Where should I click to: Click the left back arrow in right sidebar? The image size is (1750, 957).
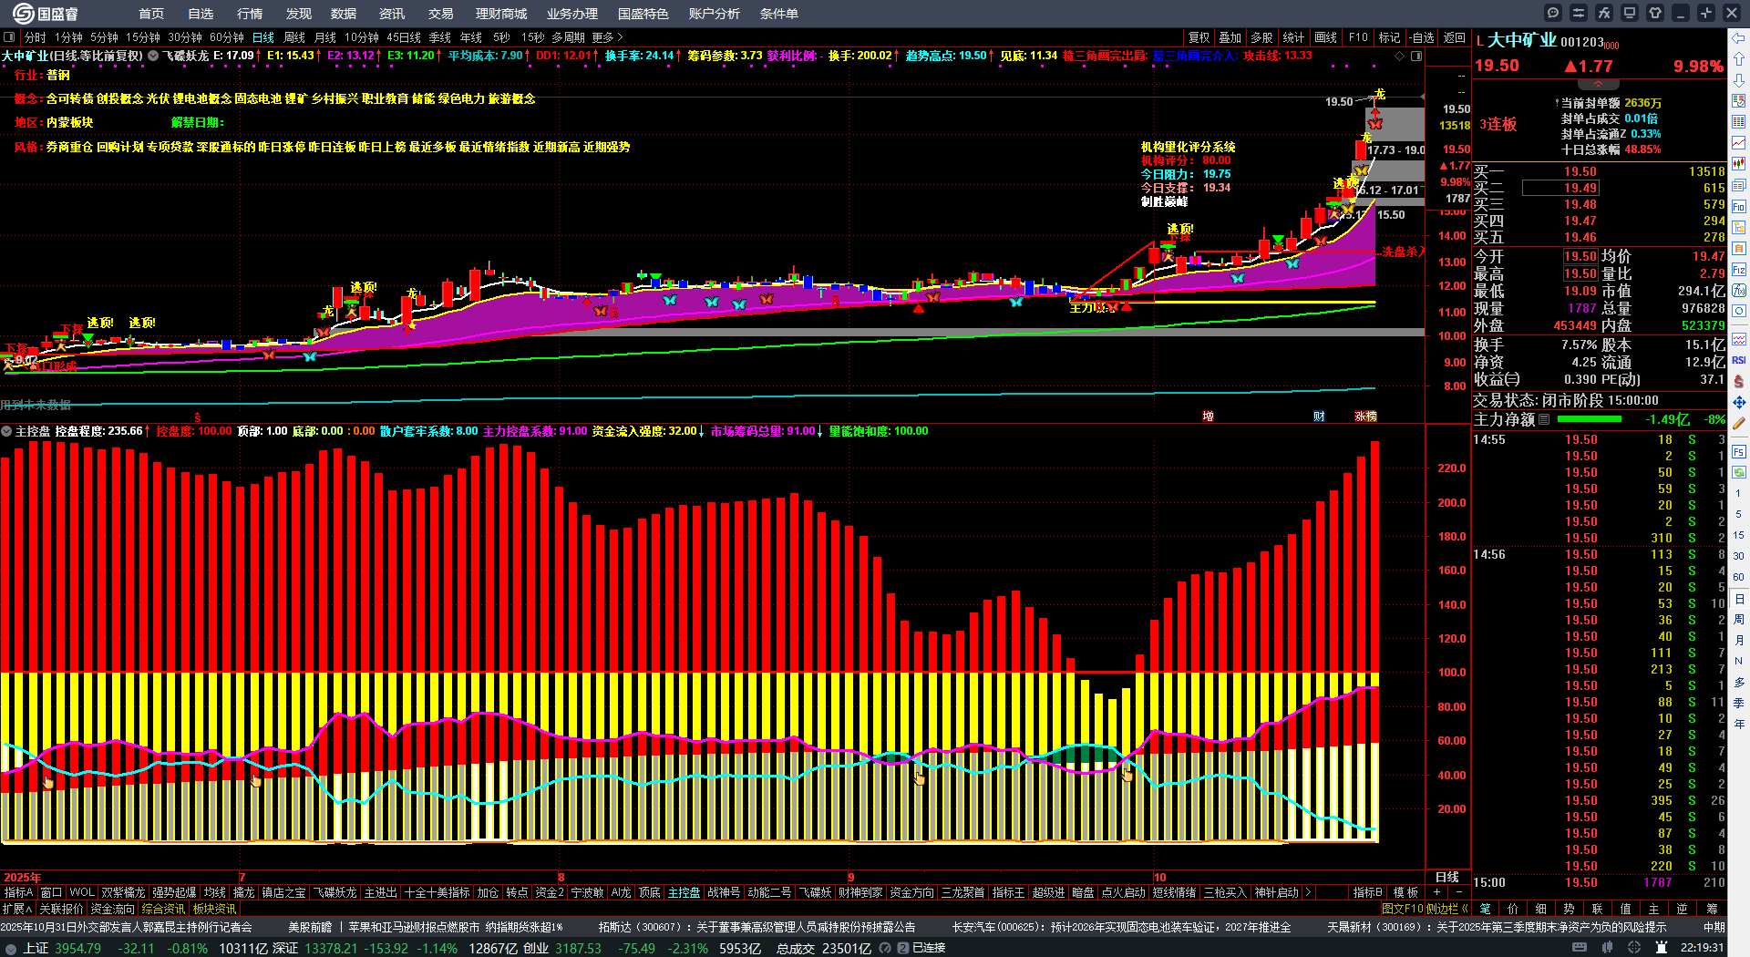[x=1739, y=38]
